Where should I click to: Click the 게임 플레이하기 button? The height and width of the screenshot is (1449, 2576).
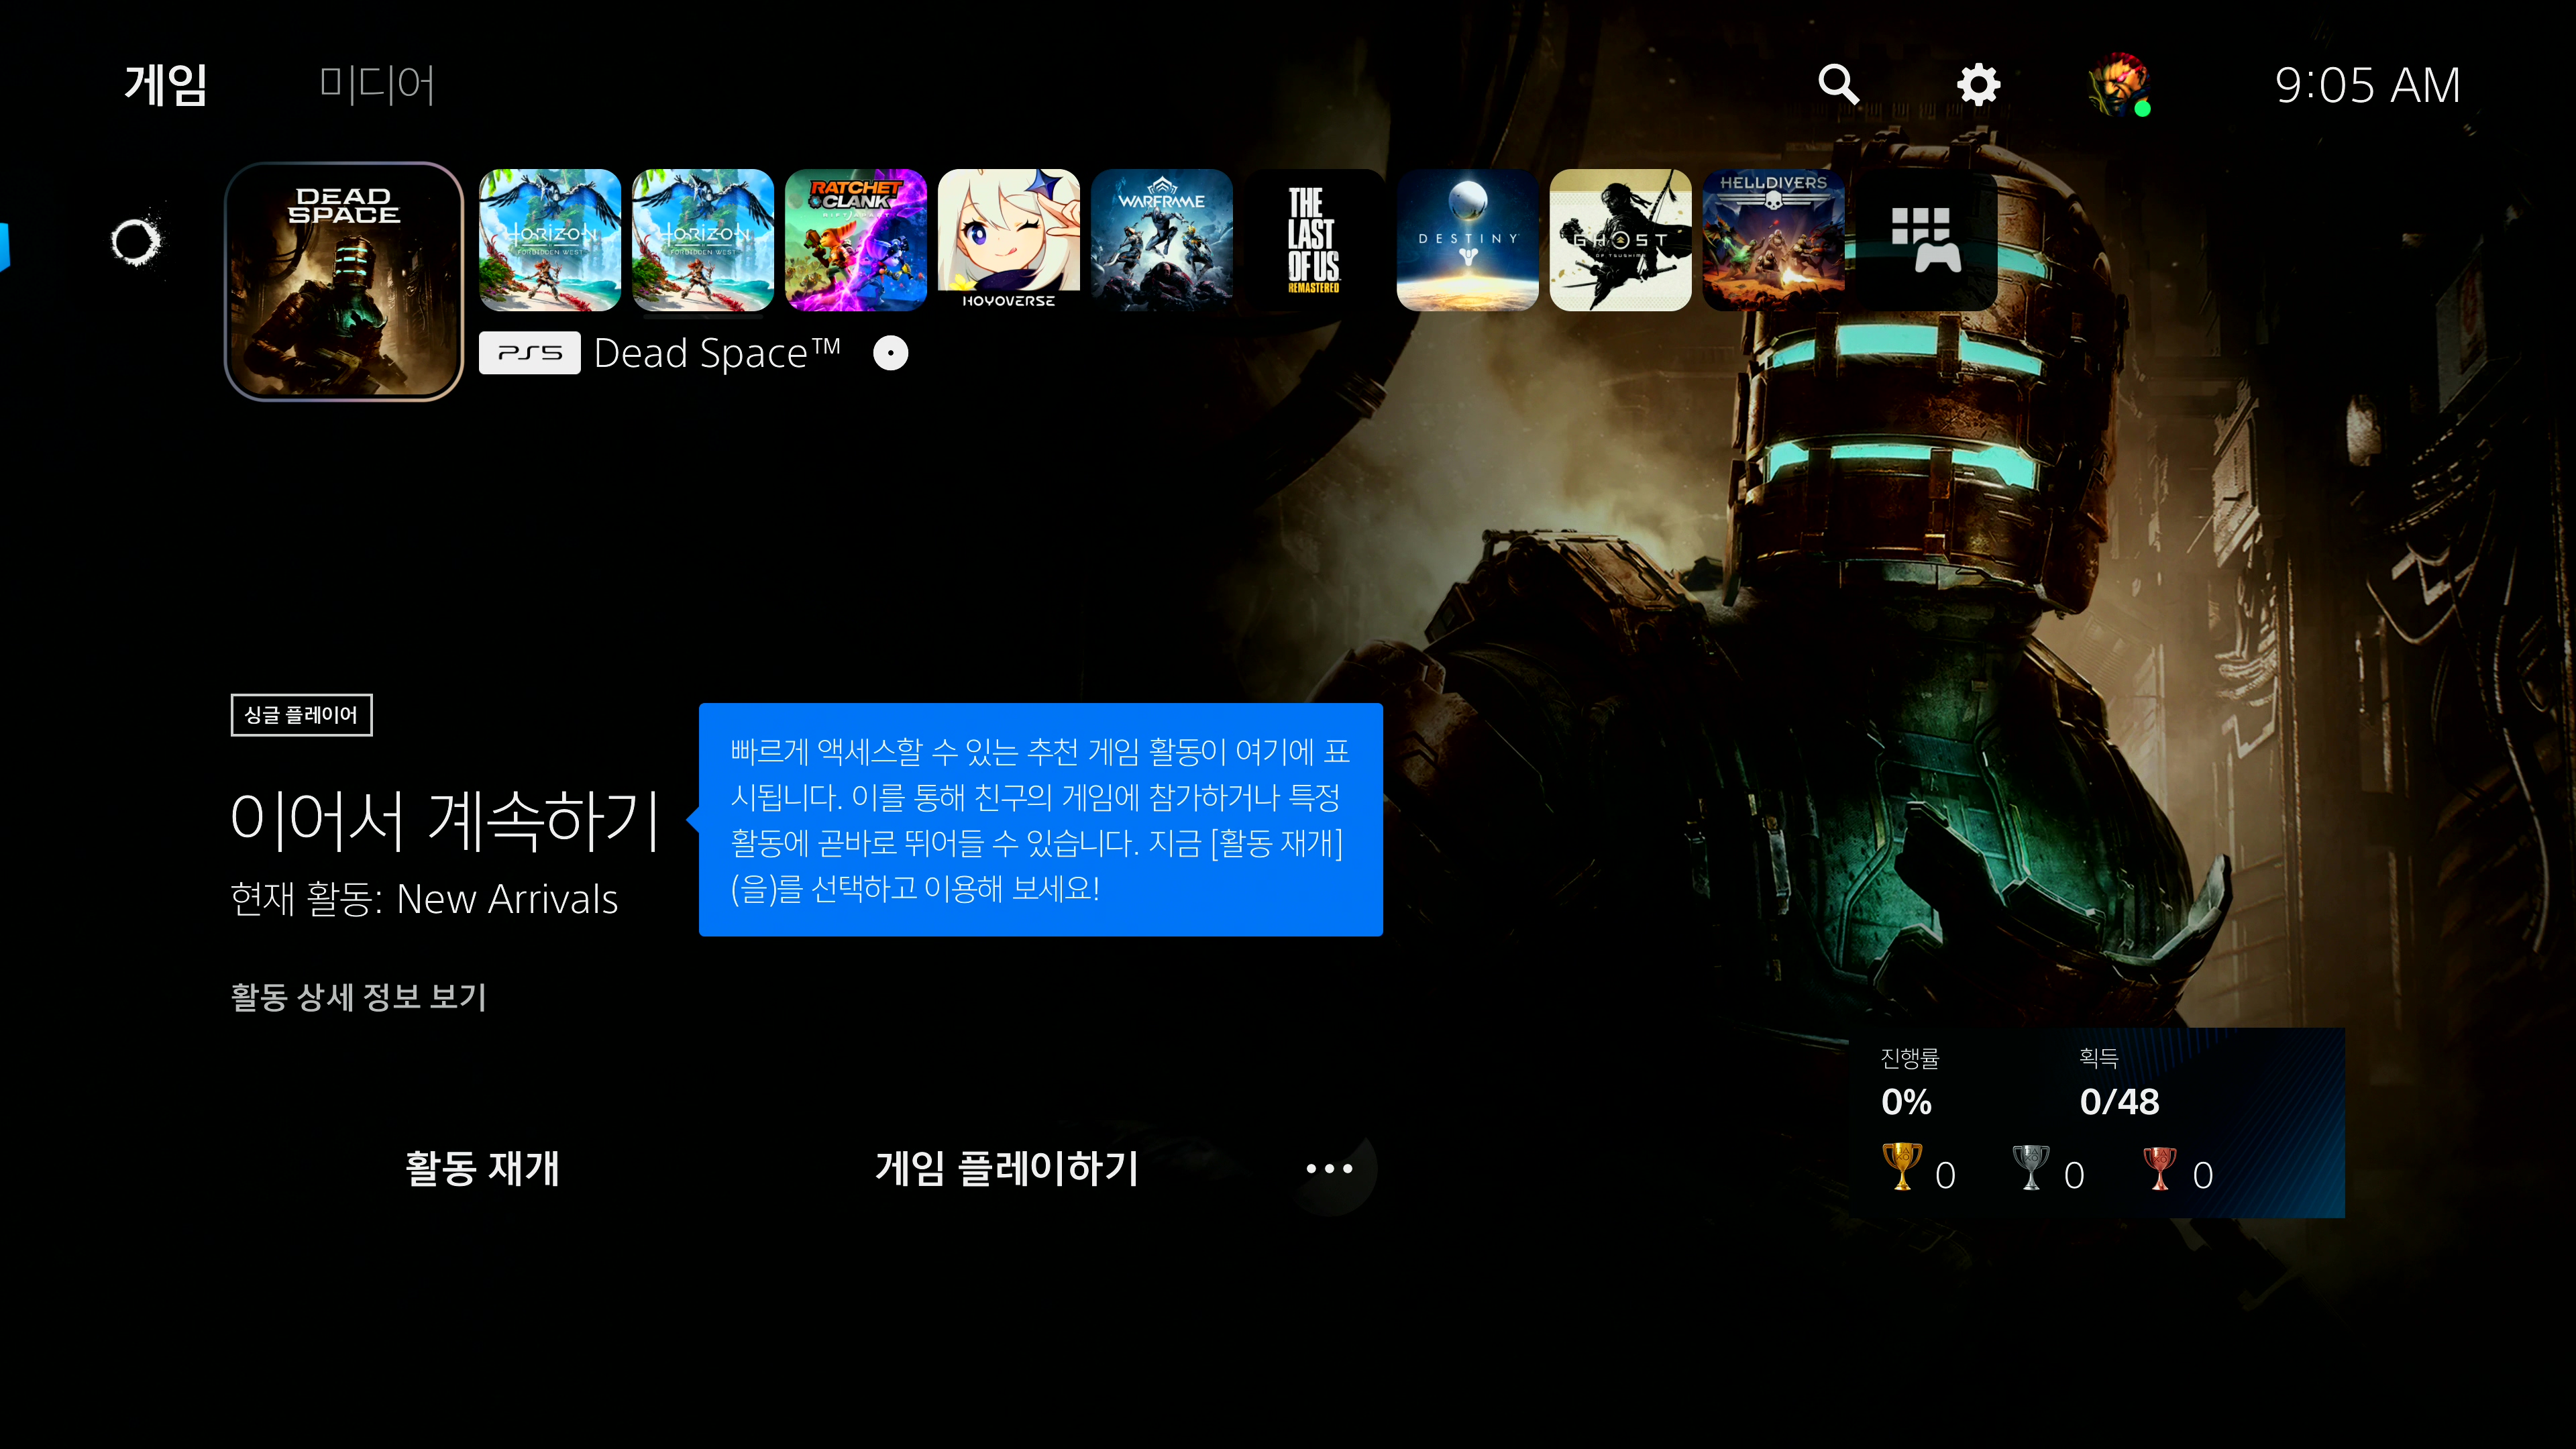tap(1007, 1168)
